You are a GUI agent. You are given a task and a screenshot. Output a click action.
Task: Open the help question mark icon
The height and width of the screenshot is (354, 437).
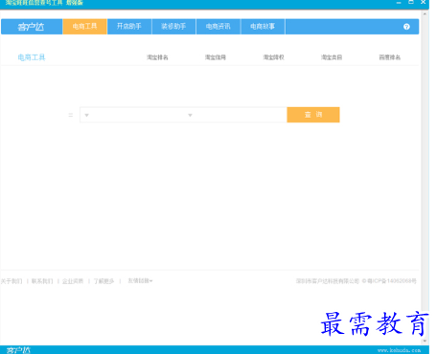coord(406,27)
